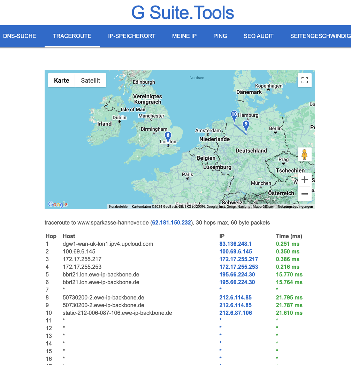
Task: Select the TRACEROUTE tab
Action: pyautogui.click(x=72, y=36)
